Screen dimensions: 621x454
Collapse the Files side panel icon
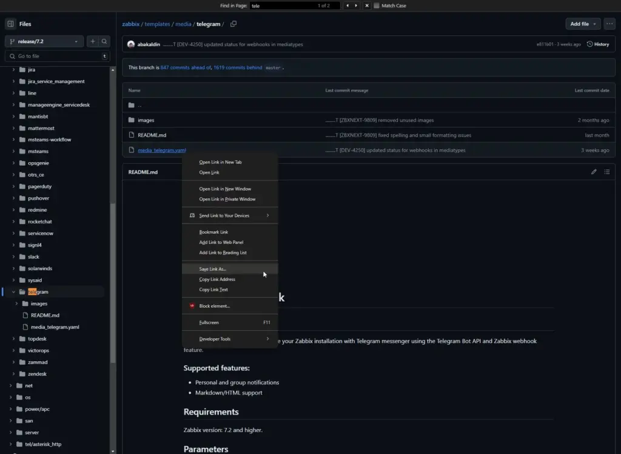(11, 24)
